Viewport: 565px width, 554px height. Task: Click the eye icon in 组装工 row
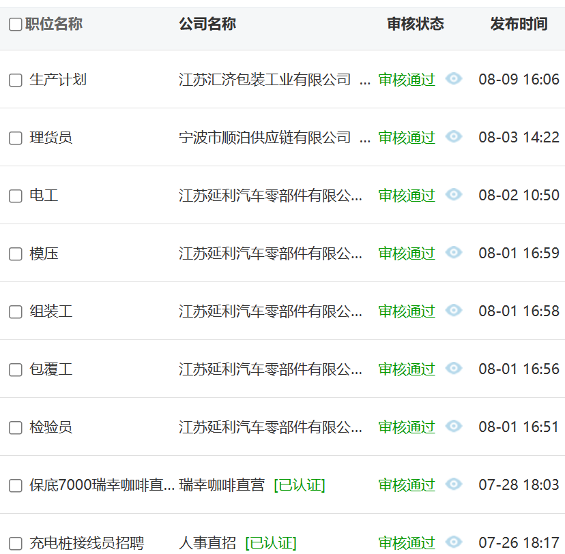(453, 311)
